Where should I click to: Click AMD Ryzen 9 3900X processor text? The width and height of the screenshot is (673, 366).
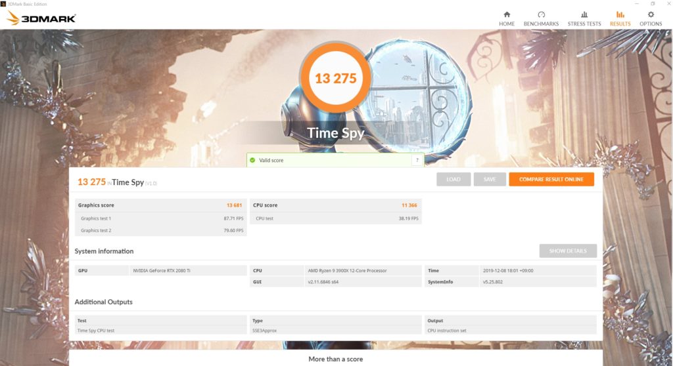347,271
